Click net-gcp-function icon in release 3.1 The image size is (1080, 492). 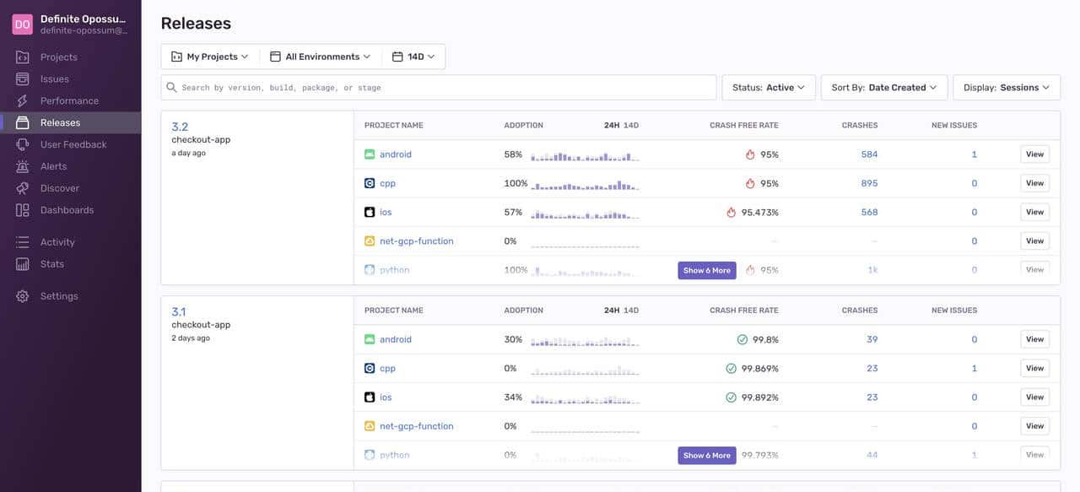[x=370, y=426]
